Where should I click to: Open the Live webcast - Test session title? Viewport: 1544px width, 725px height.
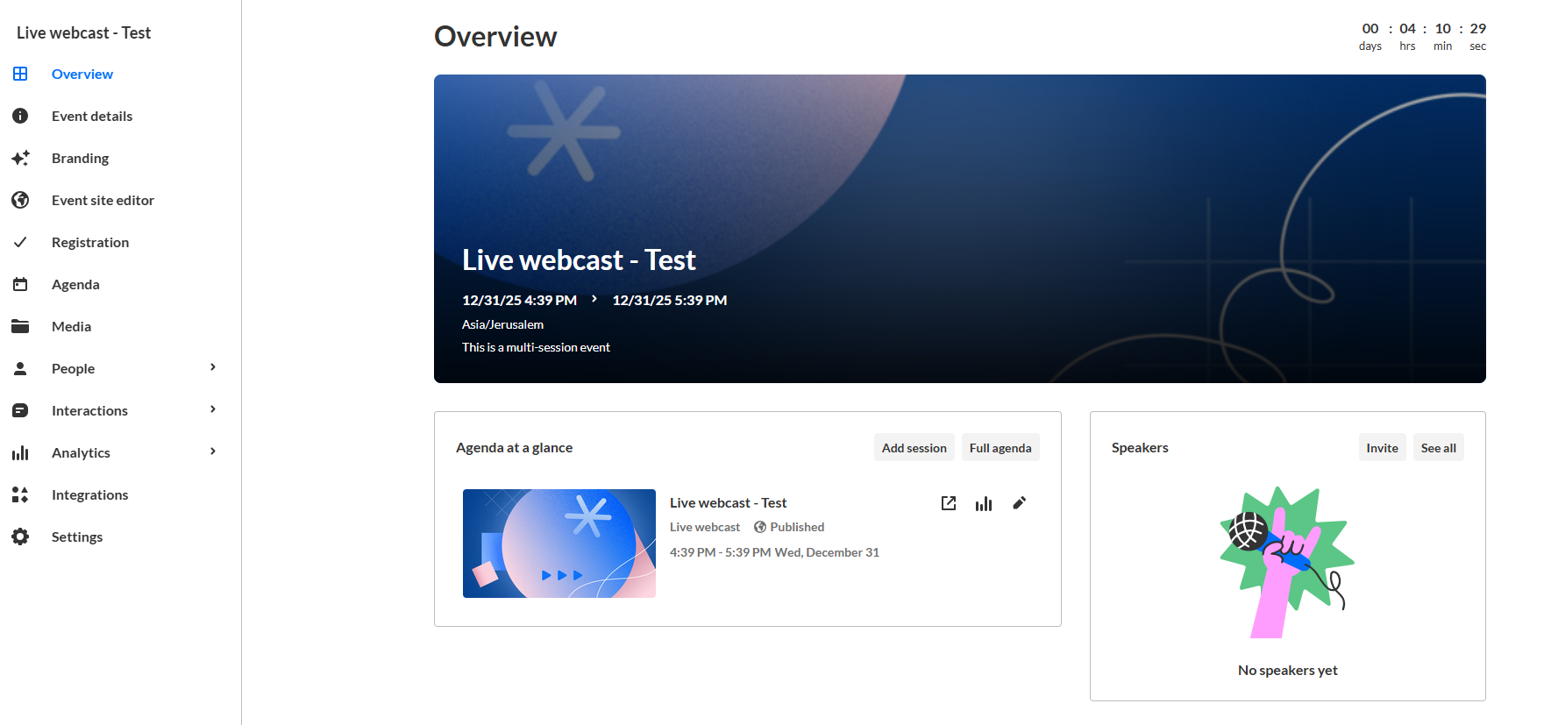tap(729, 502)
